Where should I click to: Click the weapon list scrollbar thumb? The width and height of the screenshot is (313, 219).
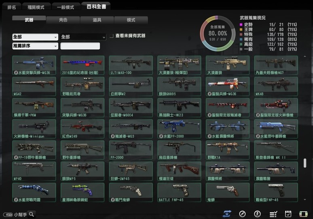click(305, 163)
